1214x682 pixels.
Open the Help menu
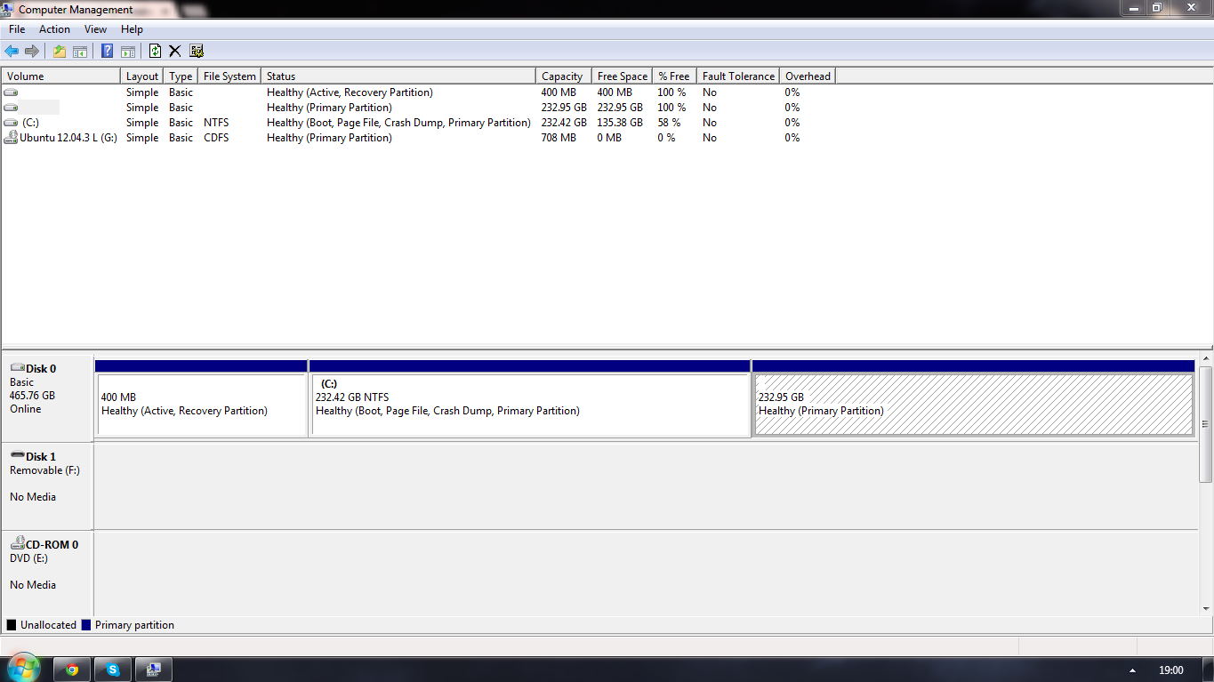pyautogui.click(x=132, y=29)
